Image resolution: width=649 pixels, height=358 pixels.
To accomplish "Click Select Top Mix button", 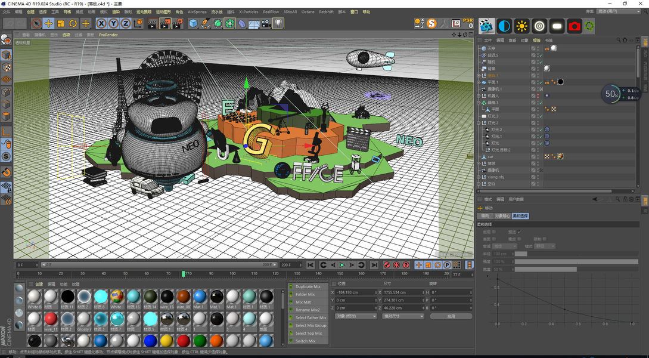I will [308, 333].
